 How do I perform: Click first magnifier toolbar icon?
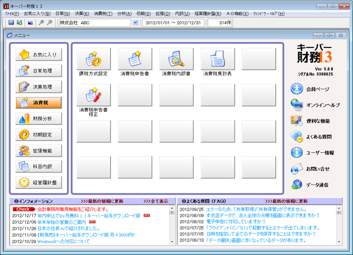click(x=41, y=23)
